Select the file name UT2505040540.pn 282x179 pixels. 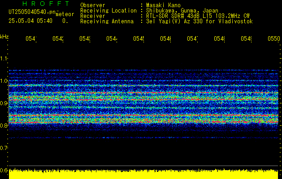coord(32,12)
